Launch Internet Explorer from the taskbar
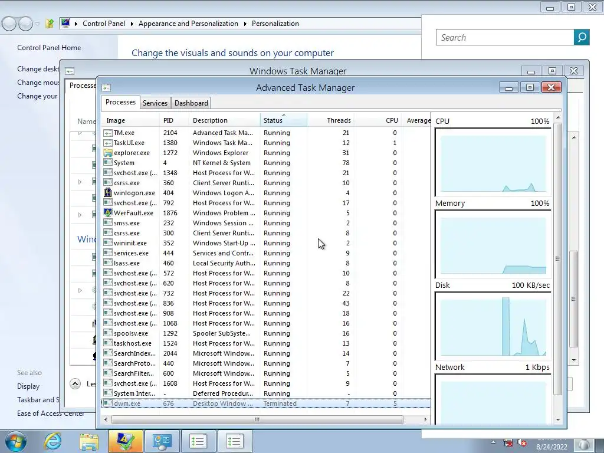Viewport: 604px width, 453px height. 52,441
